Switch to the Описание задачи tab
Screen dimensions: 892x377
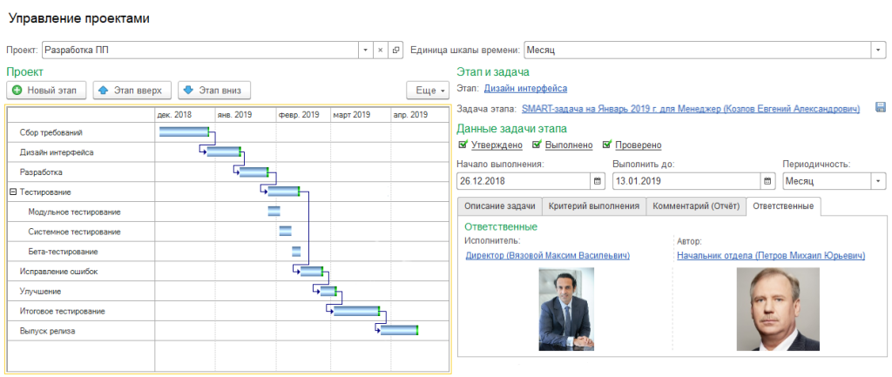click(499, 206)
